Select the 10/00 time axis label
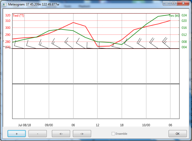Viewport: 192px width, 141px height. [x=146, y=125]
